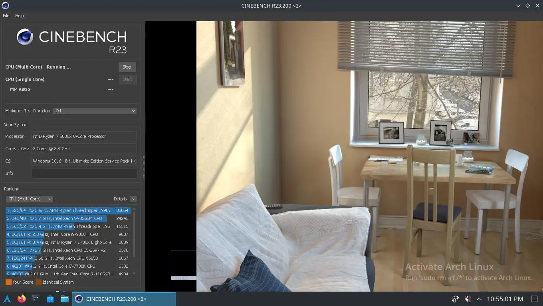The width and height of the screenshot is (543, 306).
Task: Launch Firefox from the taskbar
Action: [22, 299]
